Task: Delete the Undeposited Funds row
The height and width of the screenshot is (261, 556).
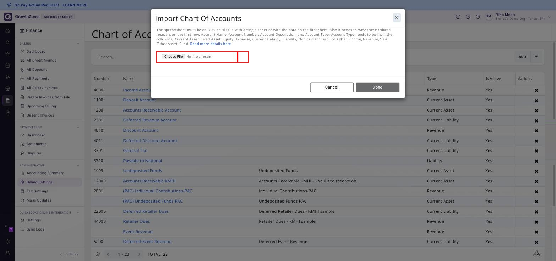Action: [x=536, y=171]
